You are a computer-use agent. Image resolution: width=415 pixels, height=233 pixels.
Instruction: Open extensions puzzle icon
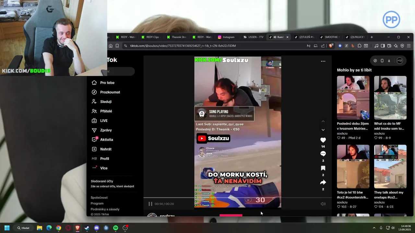pyautogui.click(x=360, y=46)
